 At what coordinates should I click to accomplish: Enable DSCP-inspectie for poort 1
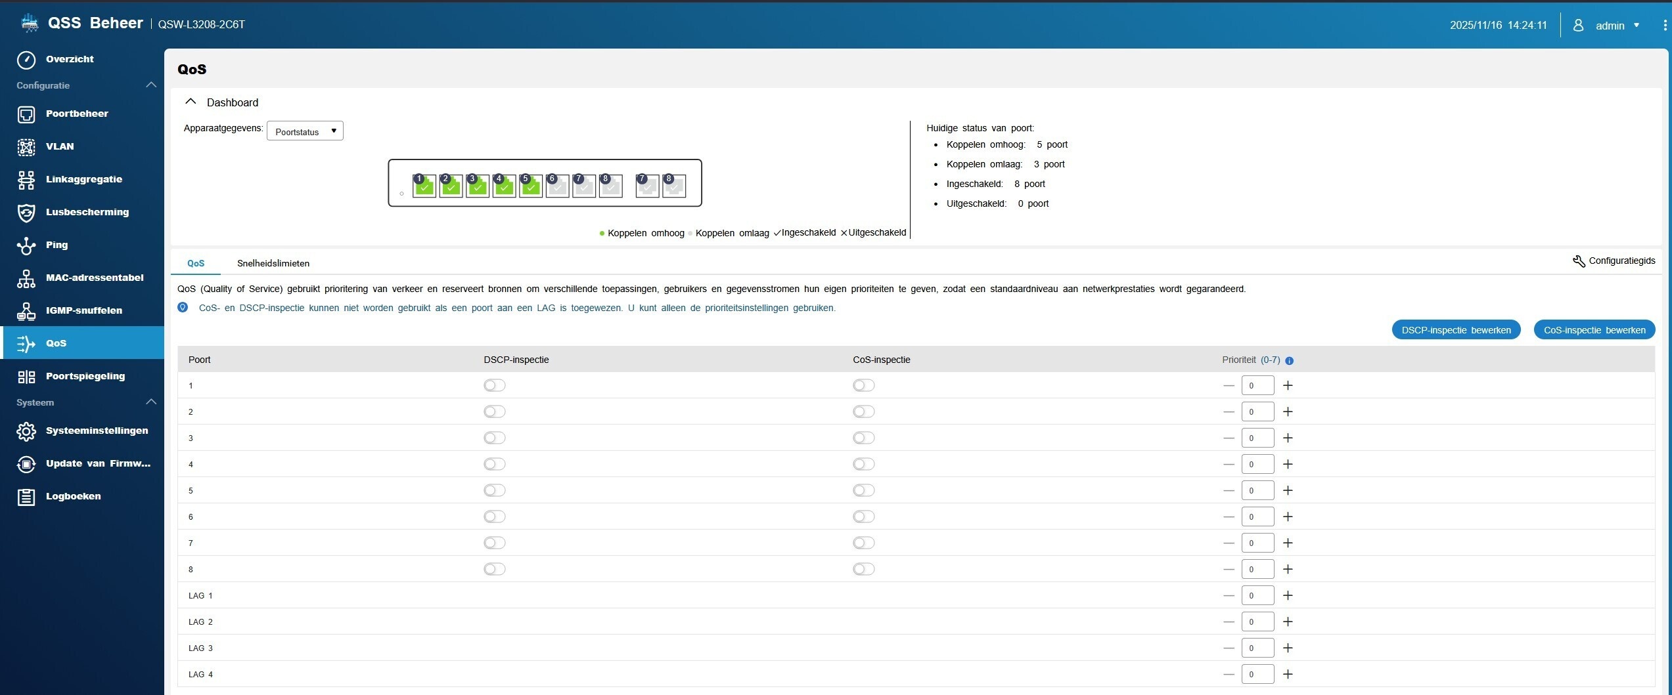click(x=495, y=385)
